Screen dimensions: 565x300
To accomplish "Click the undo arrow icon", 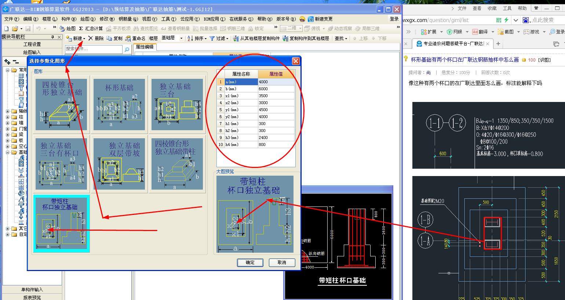I will pos(39,28).
